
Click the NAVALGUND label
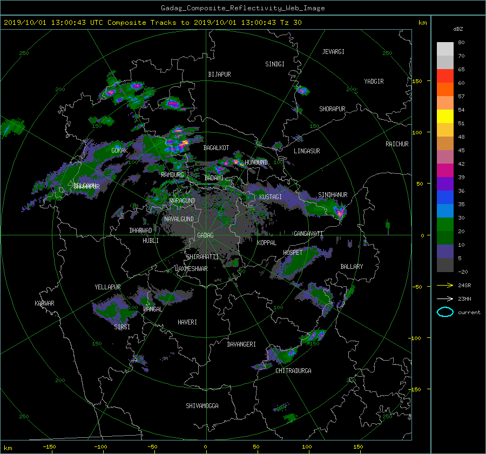click(x=179, y=219)
